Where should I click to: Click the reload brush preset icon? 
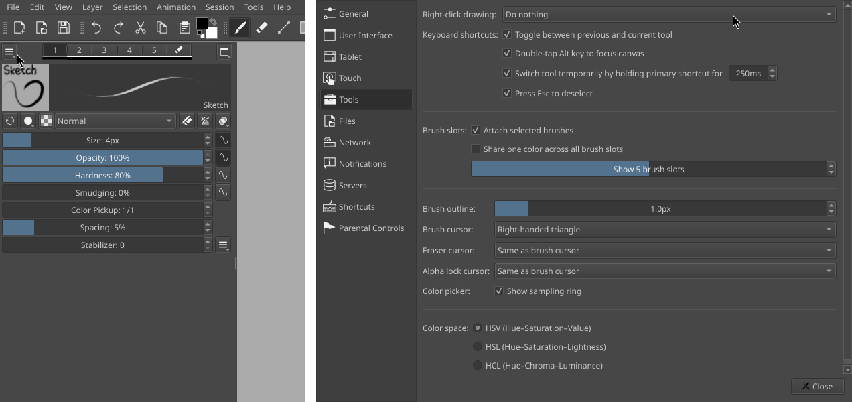[x=10, y=121]
